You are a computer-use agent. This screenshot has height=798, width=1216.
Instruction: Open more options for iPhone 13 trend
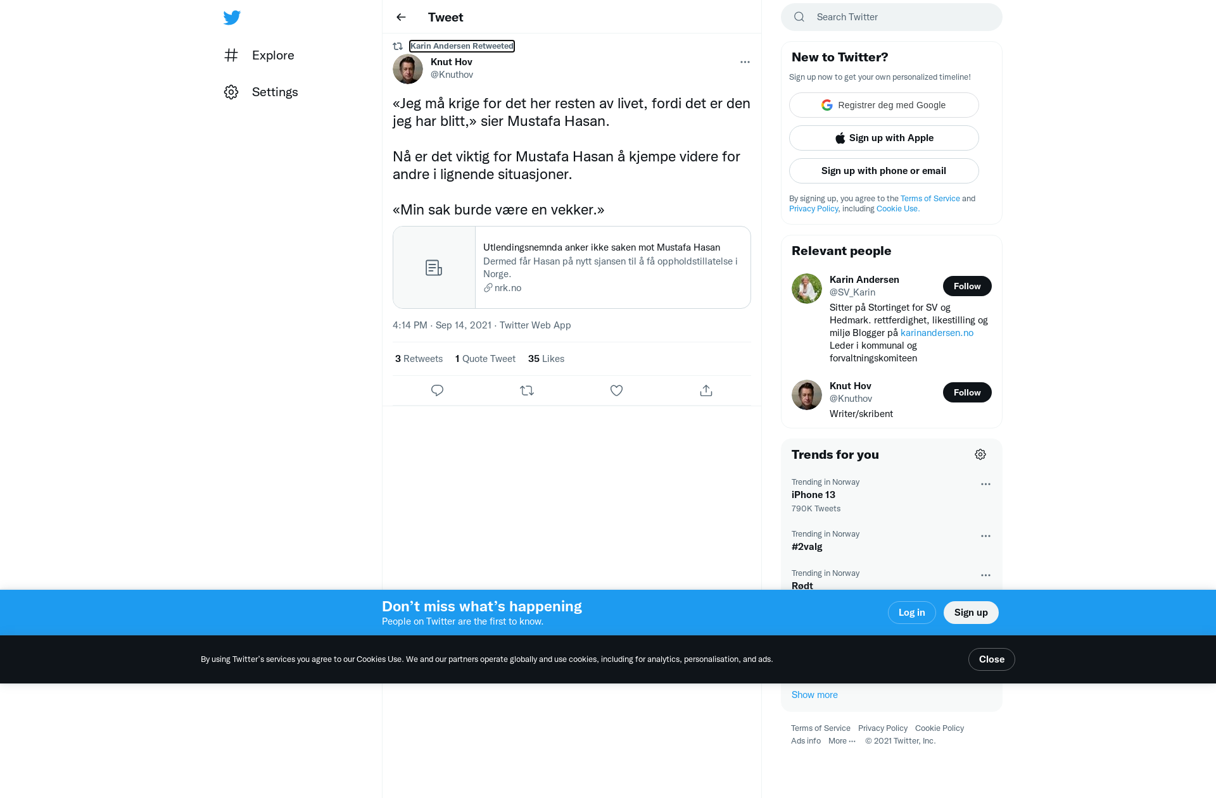pos(985,484)
